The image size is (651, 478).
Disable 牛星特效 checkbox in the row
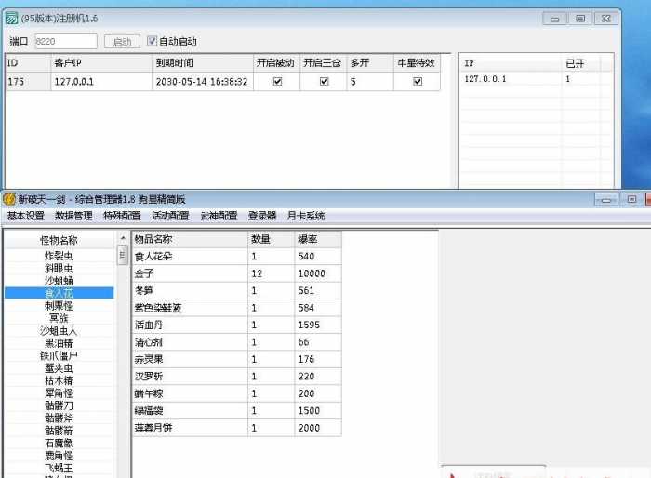click(418, 82)
